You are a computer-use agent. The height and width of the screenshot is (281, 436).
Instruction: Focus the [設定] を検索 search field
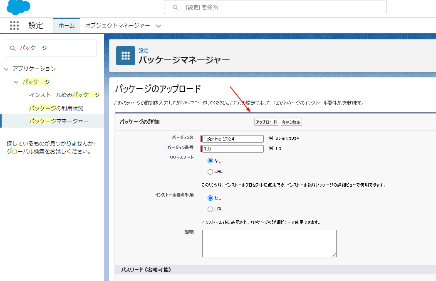point(275,7)
